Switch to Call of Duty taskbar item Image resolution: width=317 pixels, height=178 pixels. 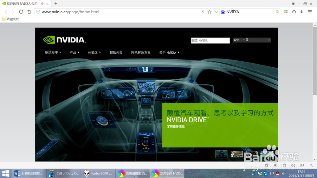tap(63, 173)
